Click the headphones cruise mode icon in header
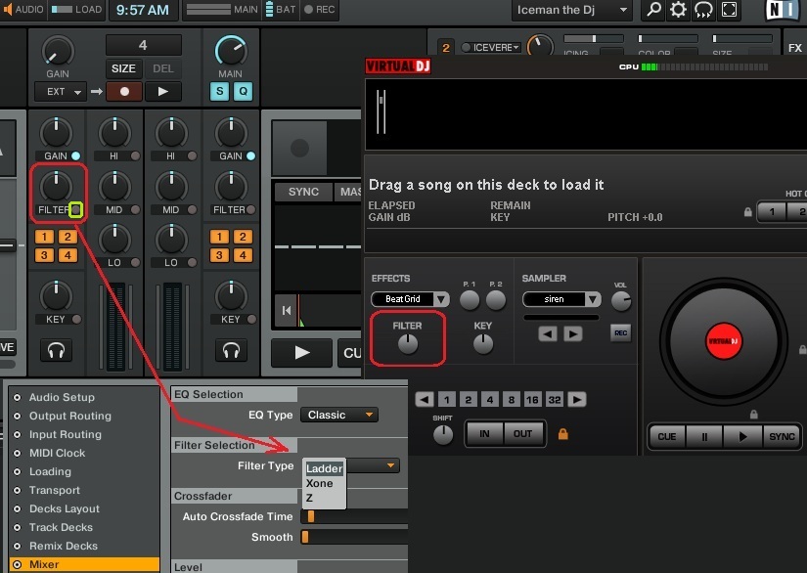 [x=703, y=9]
